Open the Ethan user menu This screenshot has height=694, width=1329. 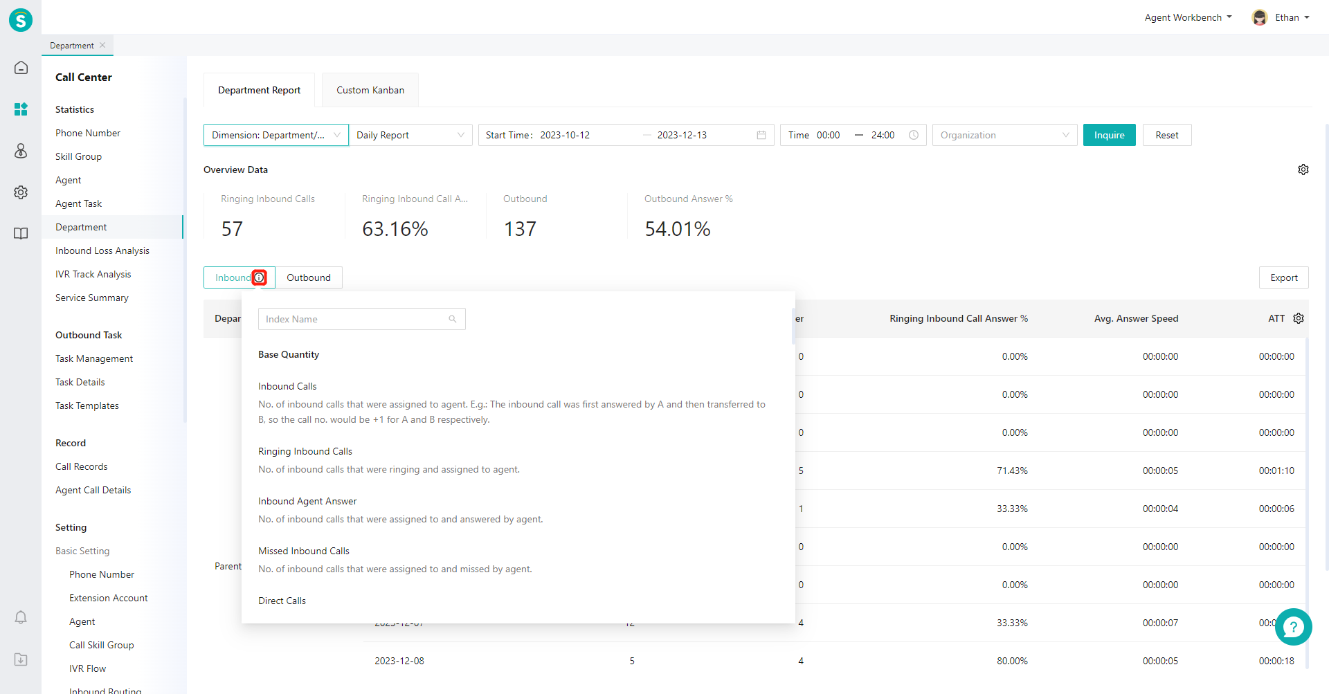[1292, 17]
